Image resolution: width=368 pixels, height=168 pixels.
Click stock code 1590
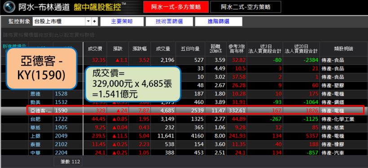click(x=61, y=111)
